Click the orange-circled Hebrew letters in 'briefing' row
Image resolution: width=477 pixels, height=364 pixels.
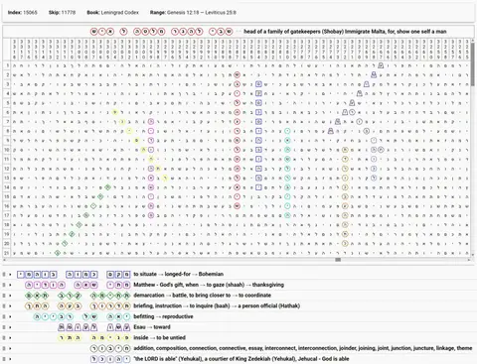click(78, 305)
